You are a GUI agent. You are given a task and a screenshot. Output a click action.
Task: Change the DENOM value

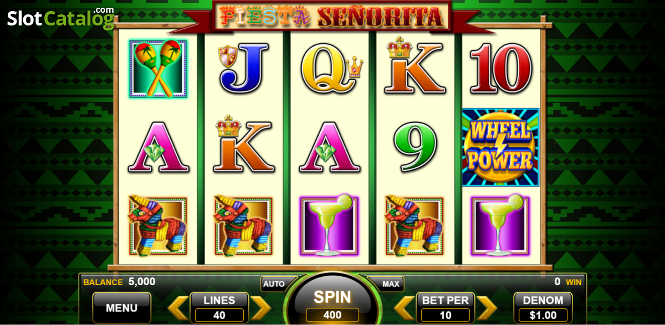click(543, 308)
